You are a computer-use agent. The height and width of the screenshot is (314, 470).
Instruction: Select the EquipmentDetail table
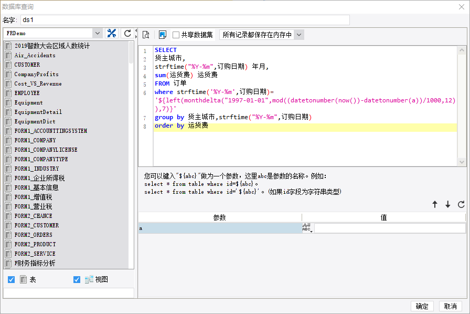point(38,112)
